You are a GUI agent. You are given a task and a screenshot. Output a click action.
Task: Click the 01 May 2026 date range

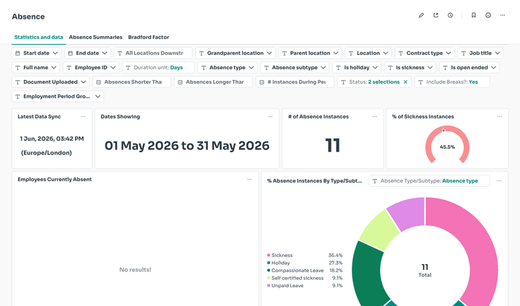pyautogui.click(x=187, y=146)
